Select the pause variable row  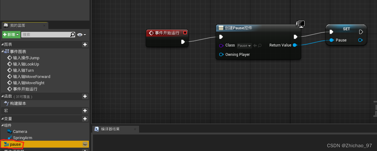click(45, 144)
